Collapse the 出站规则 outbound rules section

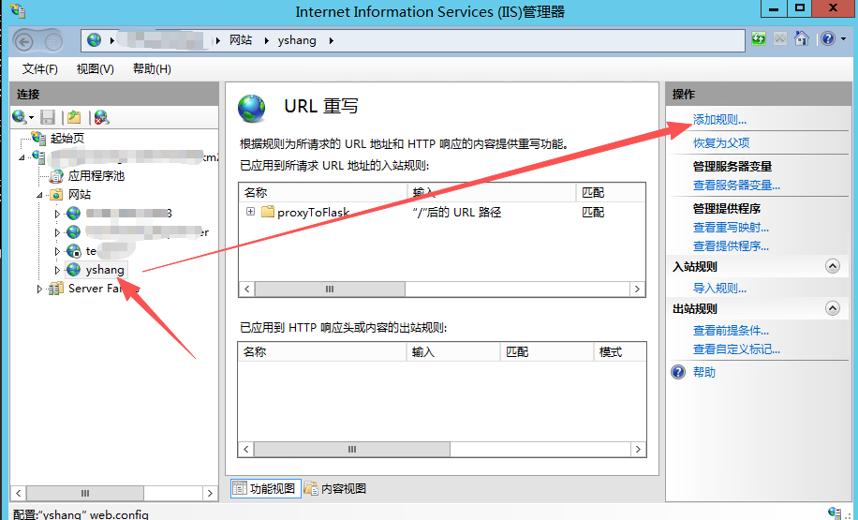point(833,308)
